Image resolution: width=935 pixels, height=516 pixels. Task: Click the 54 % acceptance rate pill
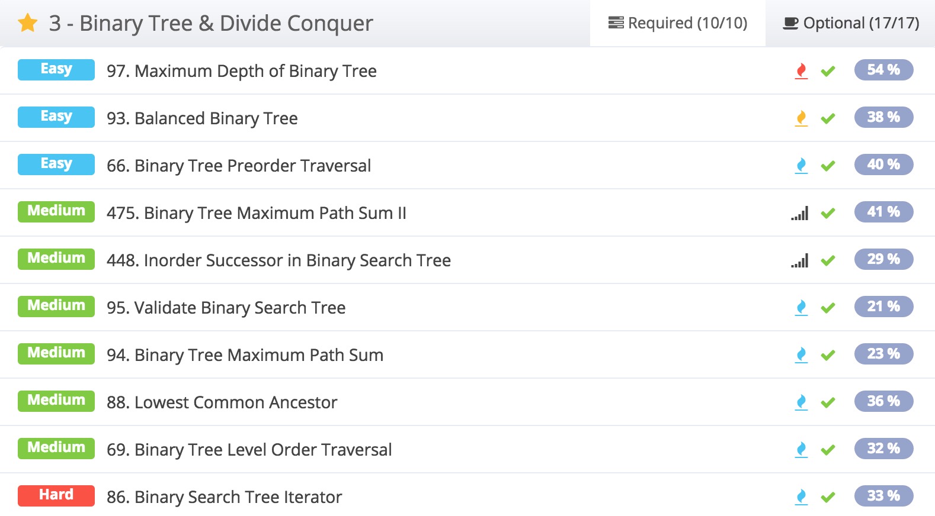(x=883, y=70)
